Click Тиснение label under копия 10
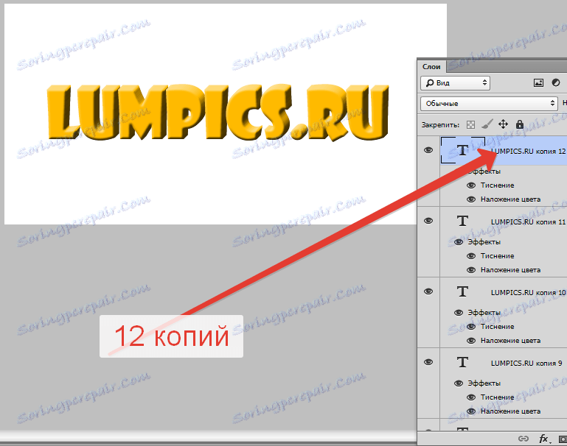Screen dimensions: 567x446 point(497,327)
